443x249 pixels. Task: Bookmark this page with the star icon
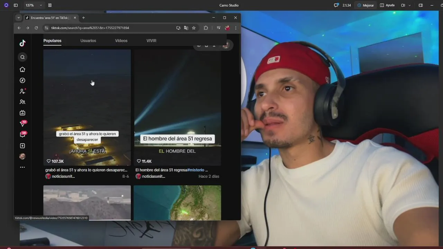[194, 28]
